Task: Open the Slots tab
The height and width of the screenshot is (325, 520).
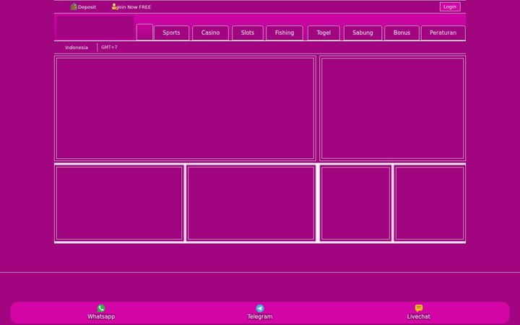Action: pyautogui.click(x=248, y=32)
